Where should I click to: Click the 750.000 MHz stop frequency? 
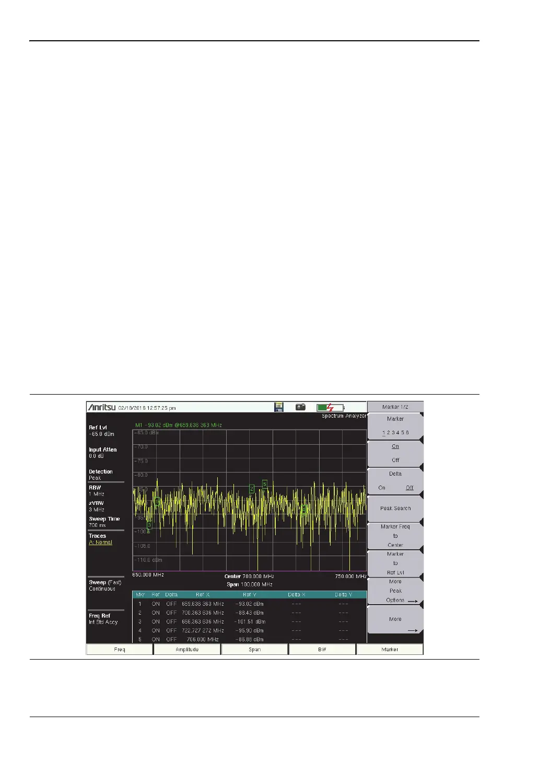tap(351, 576)
